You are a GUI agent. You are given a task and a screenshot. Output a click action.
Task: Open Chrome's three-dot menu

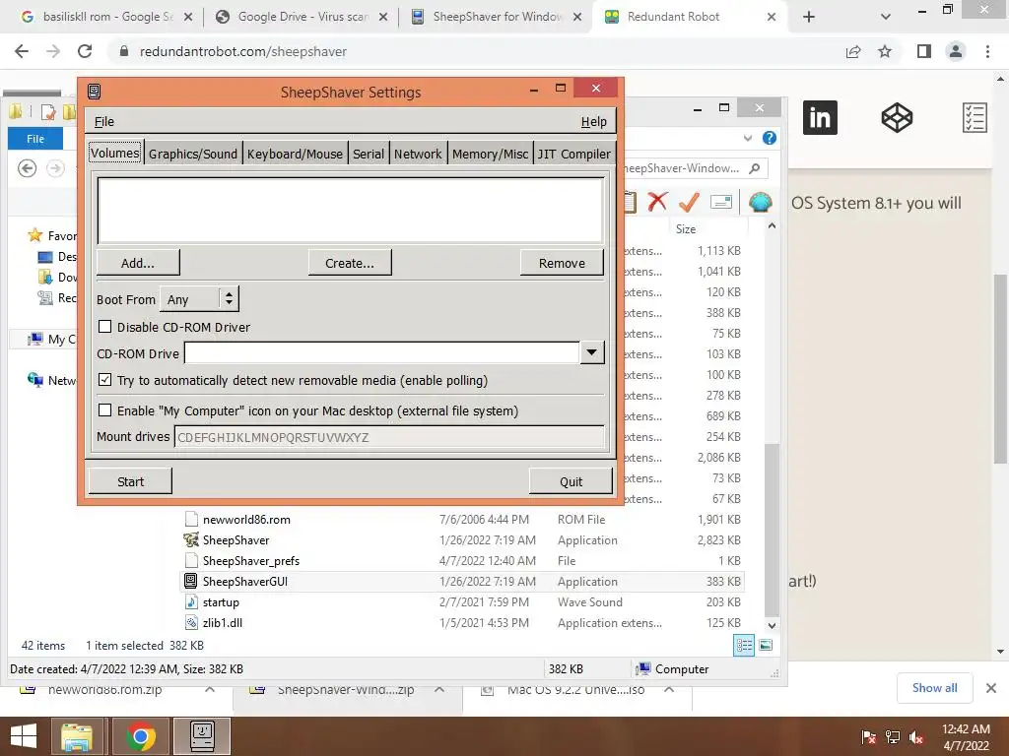(987, 51)
